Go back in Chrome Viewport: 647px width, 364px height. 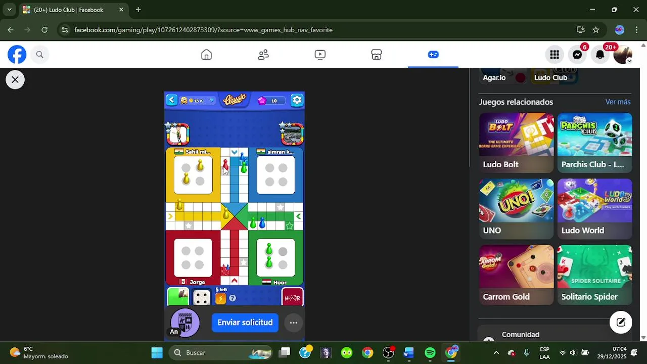tap(11, 30)
